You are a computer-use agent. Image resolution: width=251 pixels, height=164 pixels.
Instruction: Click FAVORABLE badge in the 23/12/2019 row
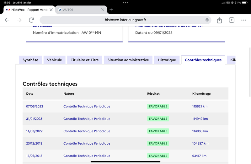(158, 143)
